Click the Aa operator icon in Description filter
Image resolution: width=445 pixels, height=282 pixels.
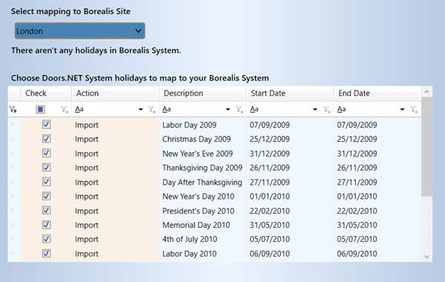[x=167, y=109]
